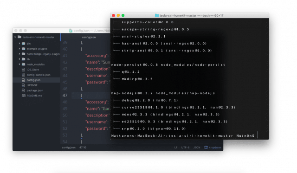Click the updates package icon in status bar
Screen dimensions: 297x173
[206, 147]
